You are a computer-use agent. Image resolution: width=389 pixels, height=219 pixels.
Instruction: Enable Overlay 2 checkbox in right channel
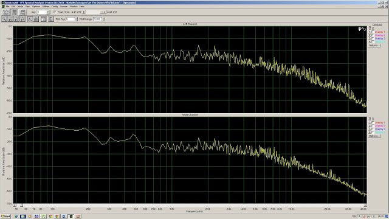pos(373,126)
